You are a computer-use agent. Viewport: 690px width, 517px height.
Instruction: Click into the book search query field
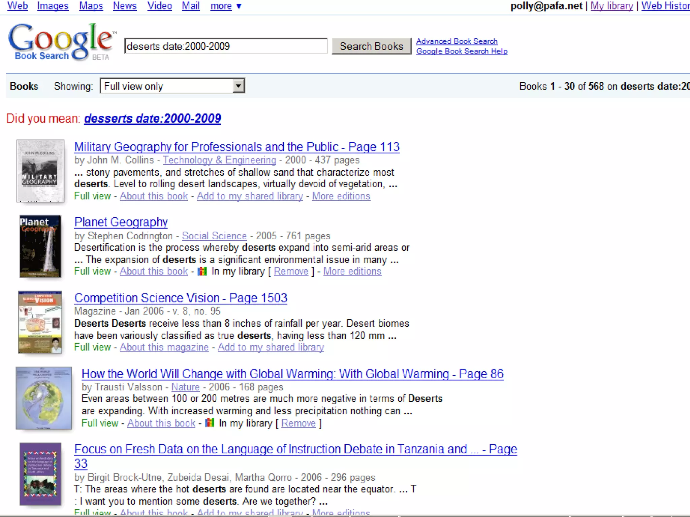point(225,46)
